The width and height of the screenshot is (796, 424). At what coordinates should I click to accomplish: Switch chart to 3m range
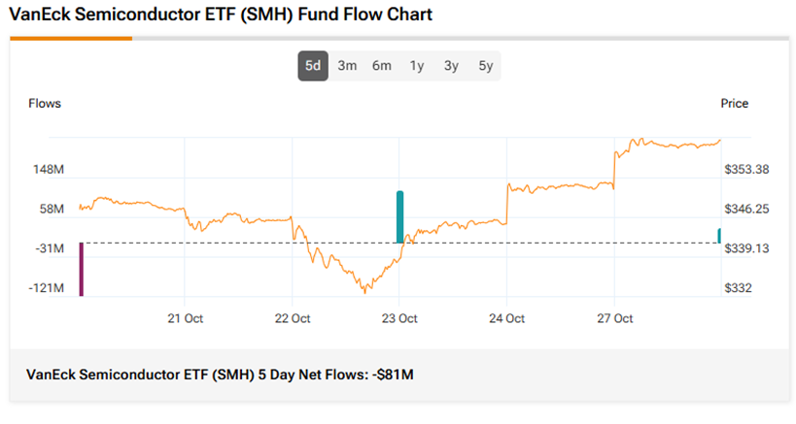tap(347, 66)
